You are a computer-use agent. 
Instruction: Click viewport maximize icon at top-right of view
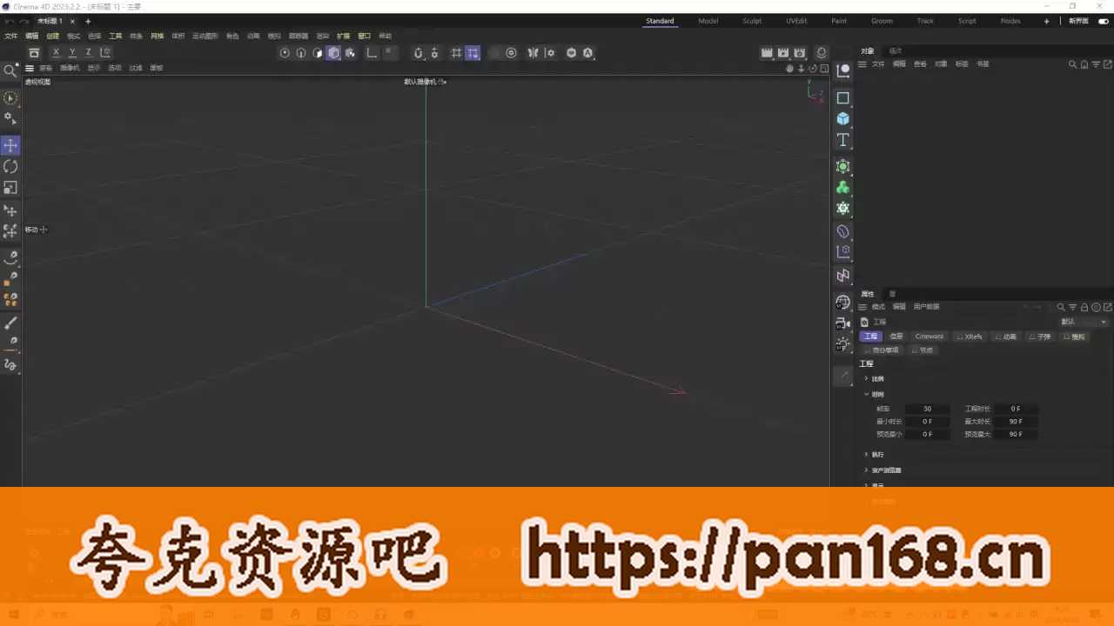click(x=822, y=68)
